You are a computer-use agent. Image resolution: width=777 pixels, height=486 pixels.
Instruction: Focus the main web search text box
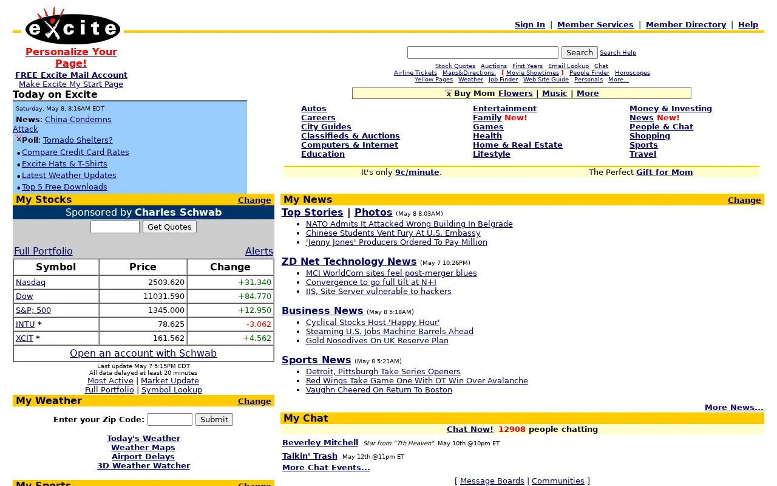pos(483,53)
